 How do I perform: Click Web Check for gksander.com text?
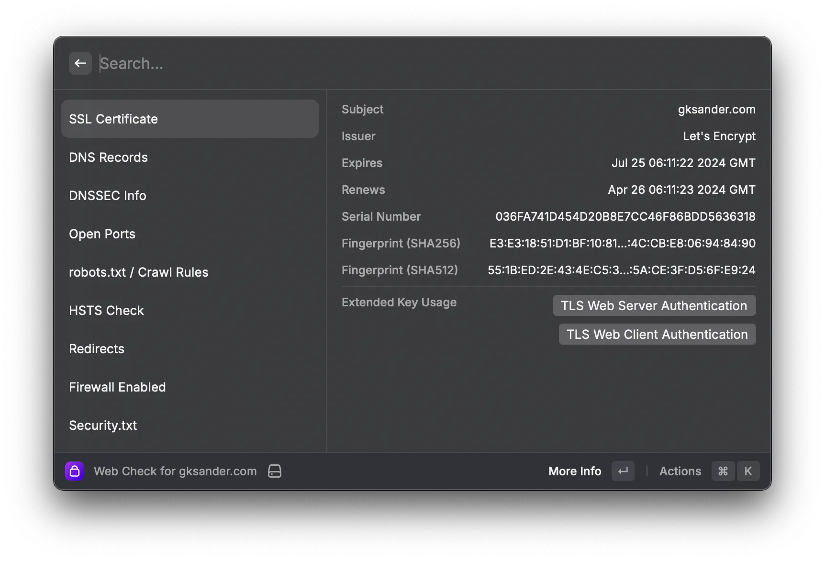pyautogui.click(x=175, y=471)
